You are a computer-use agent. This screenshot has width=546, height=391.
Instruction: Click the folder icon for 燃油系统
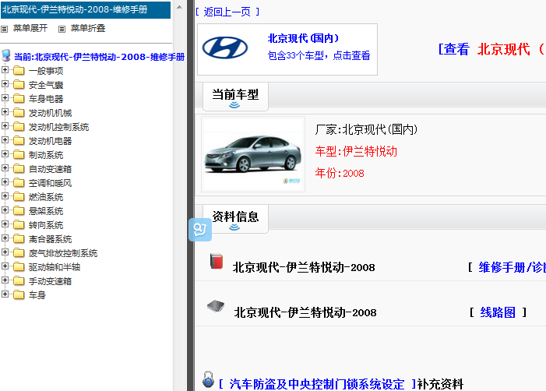19,197
